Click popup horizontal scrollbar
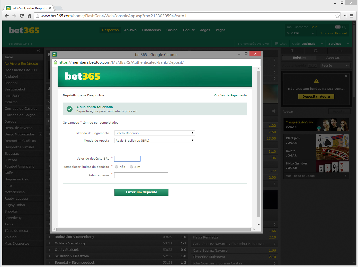The height and width of the screenshot is (267, 358). click(154, 229)
